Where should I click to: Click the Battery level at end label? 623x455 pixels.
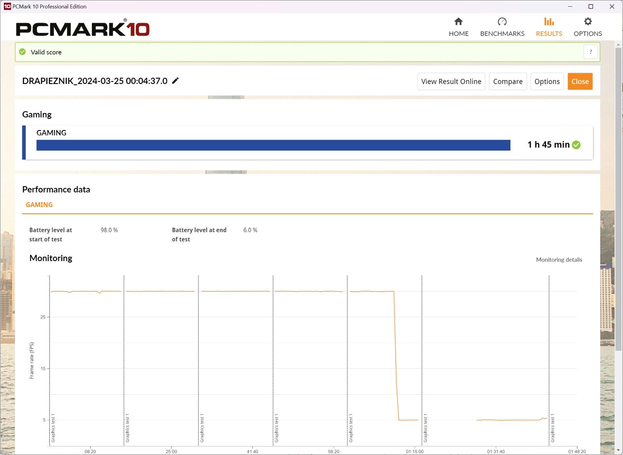tap(199, 234)
